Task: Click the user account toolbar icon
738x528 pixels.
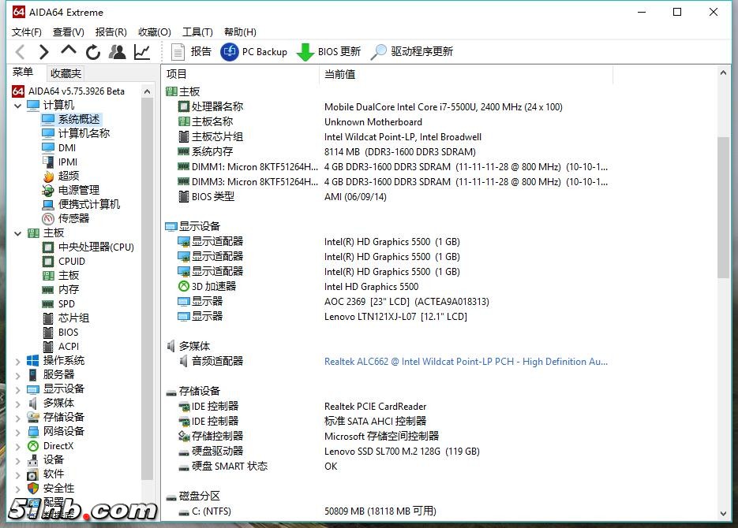Action: pos(117,51)
